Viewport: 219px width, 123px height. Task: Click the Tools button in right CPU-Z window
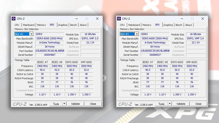[x=161, y=104]
